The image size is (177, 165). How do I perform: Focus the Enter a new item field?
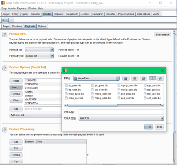coord(43,109)
